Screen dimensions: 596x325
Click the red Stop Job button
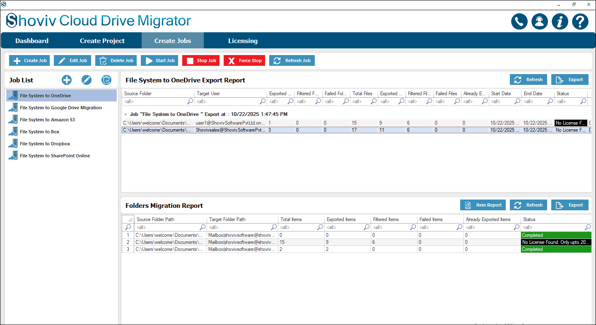tap(201, 60)
